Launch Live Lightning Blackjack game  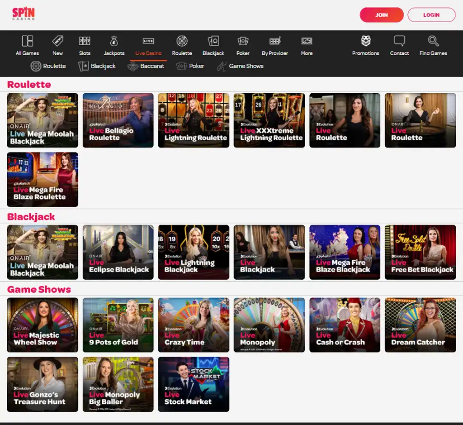tap(194, 252)
